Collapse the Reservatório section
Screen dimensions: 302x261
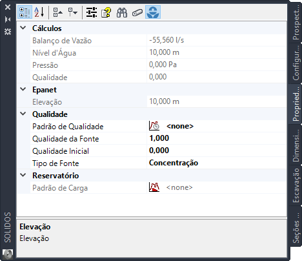(x=23, y=175)
